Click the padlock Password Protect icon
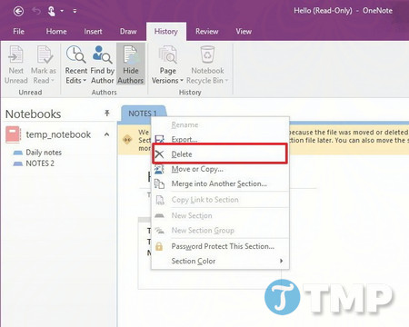 159,246
